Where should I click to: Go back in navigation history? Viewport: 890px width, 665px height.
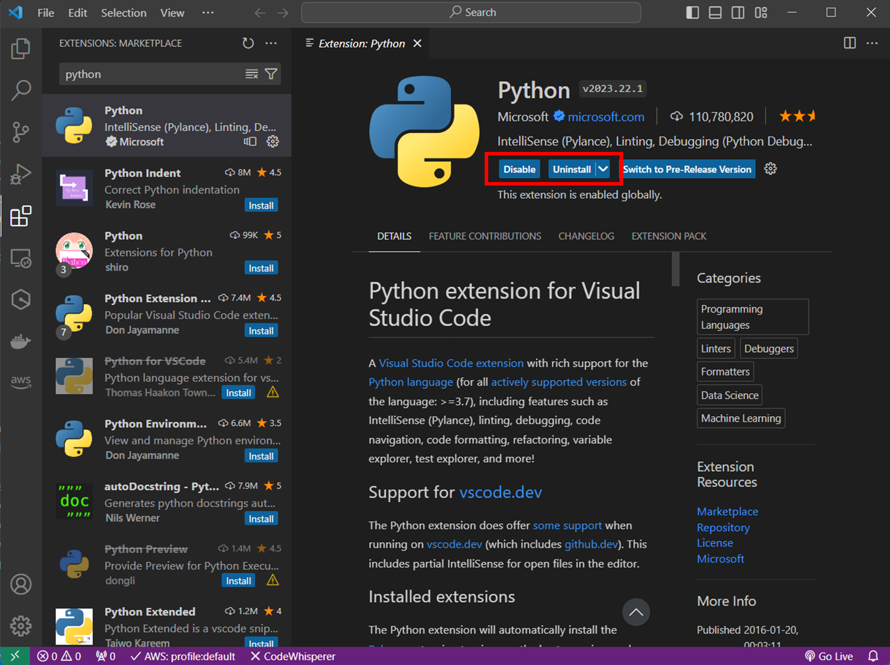pos(260,12)
